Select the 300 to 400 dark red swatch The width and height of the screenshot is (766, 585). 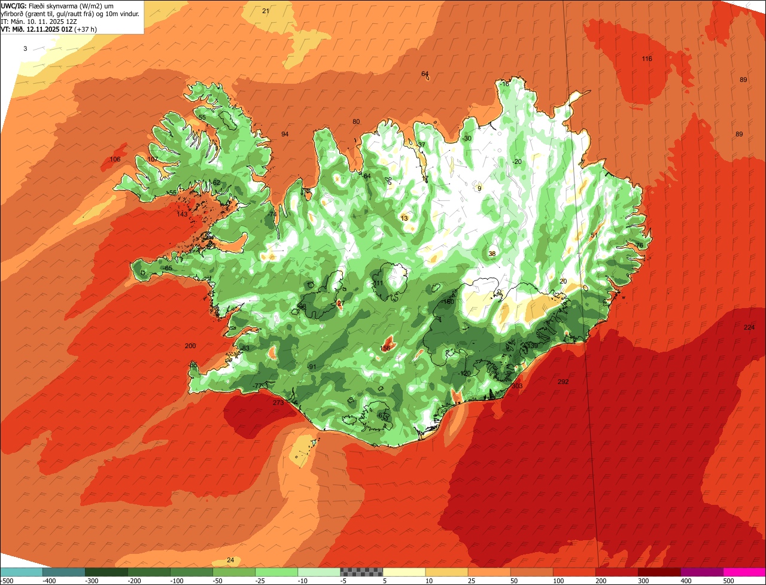tap(659, 572)
